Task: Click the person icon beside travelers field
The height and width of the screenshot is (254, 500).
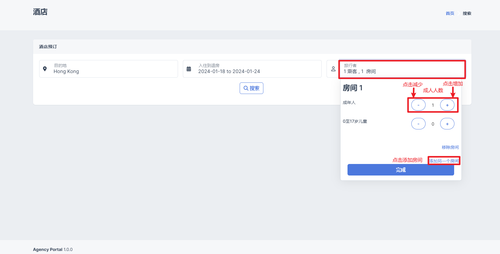Action: (x=333, y=69)
